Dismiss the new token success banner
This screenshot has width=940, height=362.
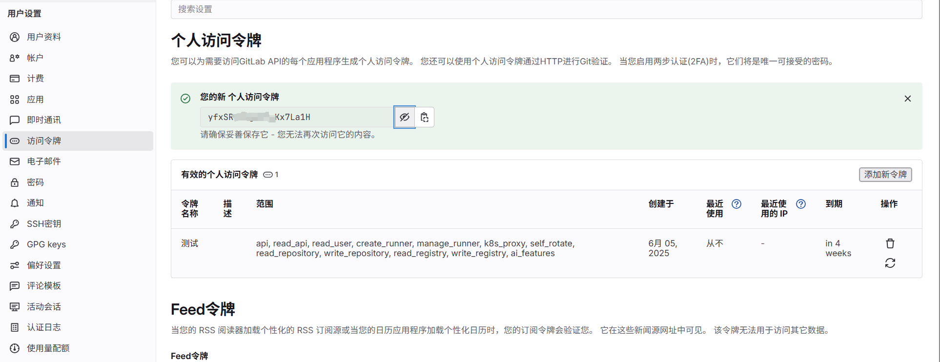pyautogui.click(x=908, y=99)
